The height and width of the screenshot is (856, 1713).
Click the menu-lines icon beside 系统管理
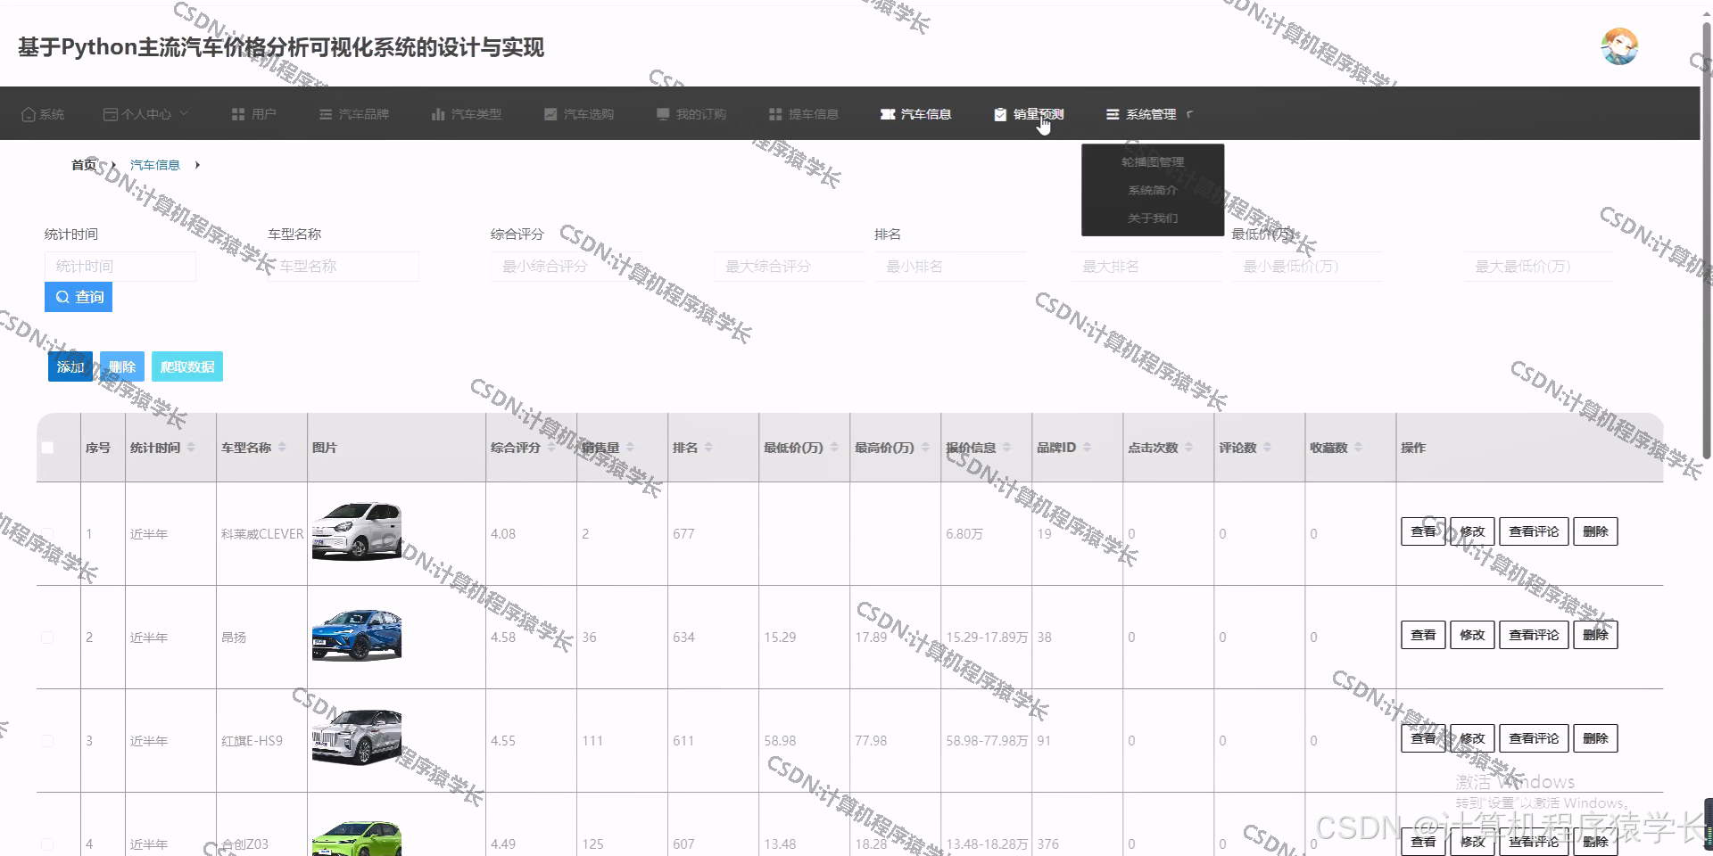coord(1113,114)
